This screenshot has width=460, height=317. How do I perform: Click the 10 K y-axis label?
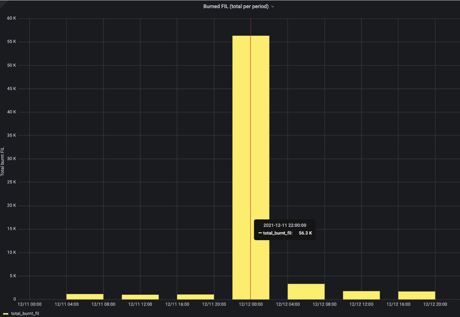coord(12,252)
